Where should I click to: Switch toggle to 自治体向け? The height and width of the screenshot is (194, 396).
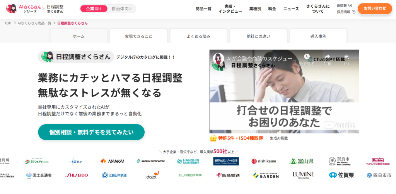[x=122, y=8]
